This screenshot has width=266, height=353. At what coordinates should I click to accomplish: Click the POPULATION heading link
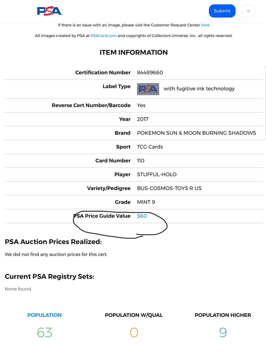44,315
